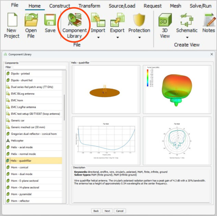Screen dimensions: 217x216
Task: Open the Mesh ribbon tab
Action: point(175,6)
